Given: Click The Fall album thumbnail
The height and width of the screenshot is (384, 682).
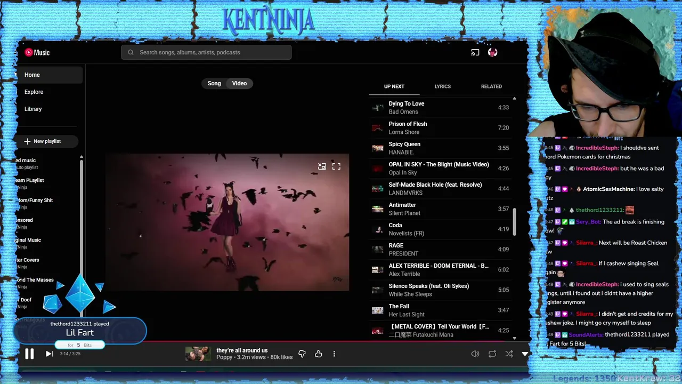Looking at the screenshot, I should [377, 310].
